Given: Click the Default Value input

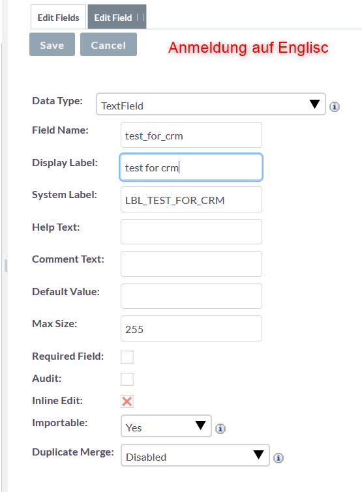Looking at the screenshot, I should click(x=191, y=297).
